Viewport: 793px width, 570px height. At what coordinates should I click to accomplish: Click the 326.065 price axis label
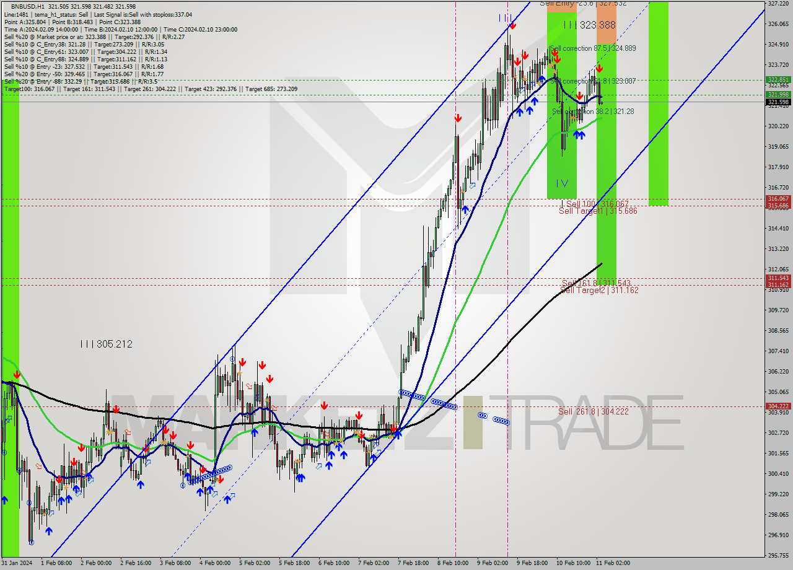(x=778, y=24)
